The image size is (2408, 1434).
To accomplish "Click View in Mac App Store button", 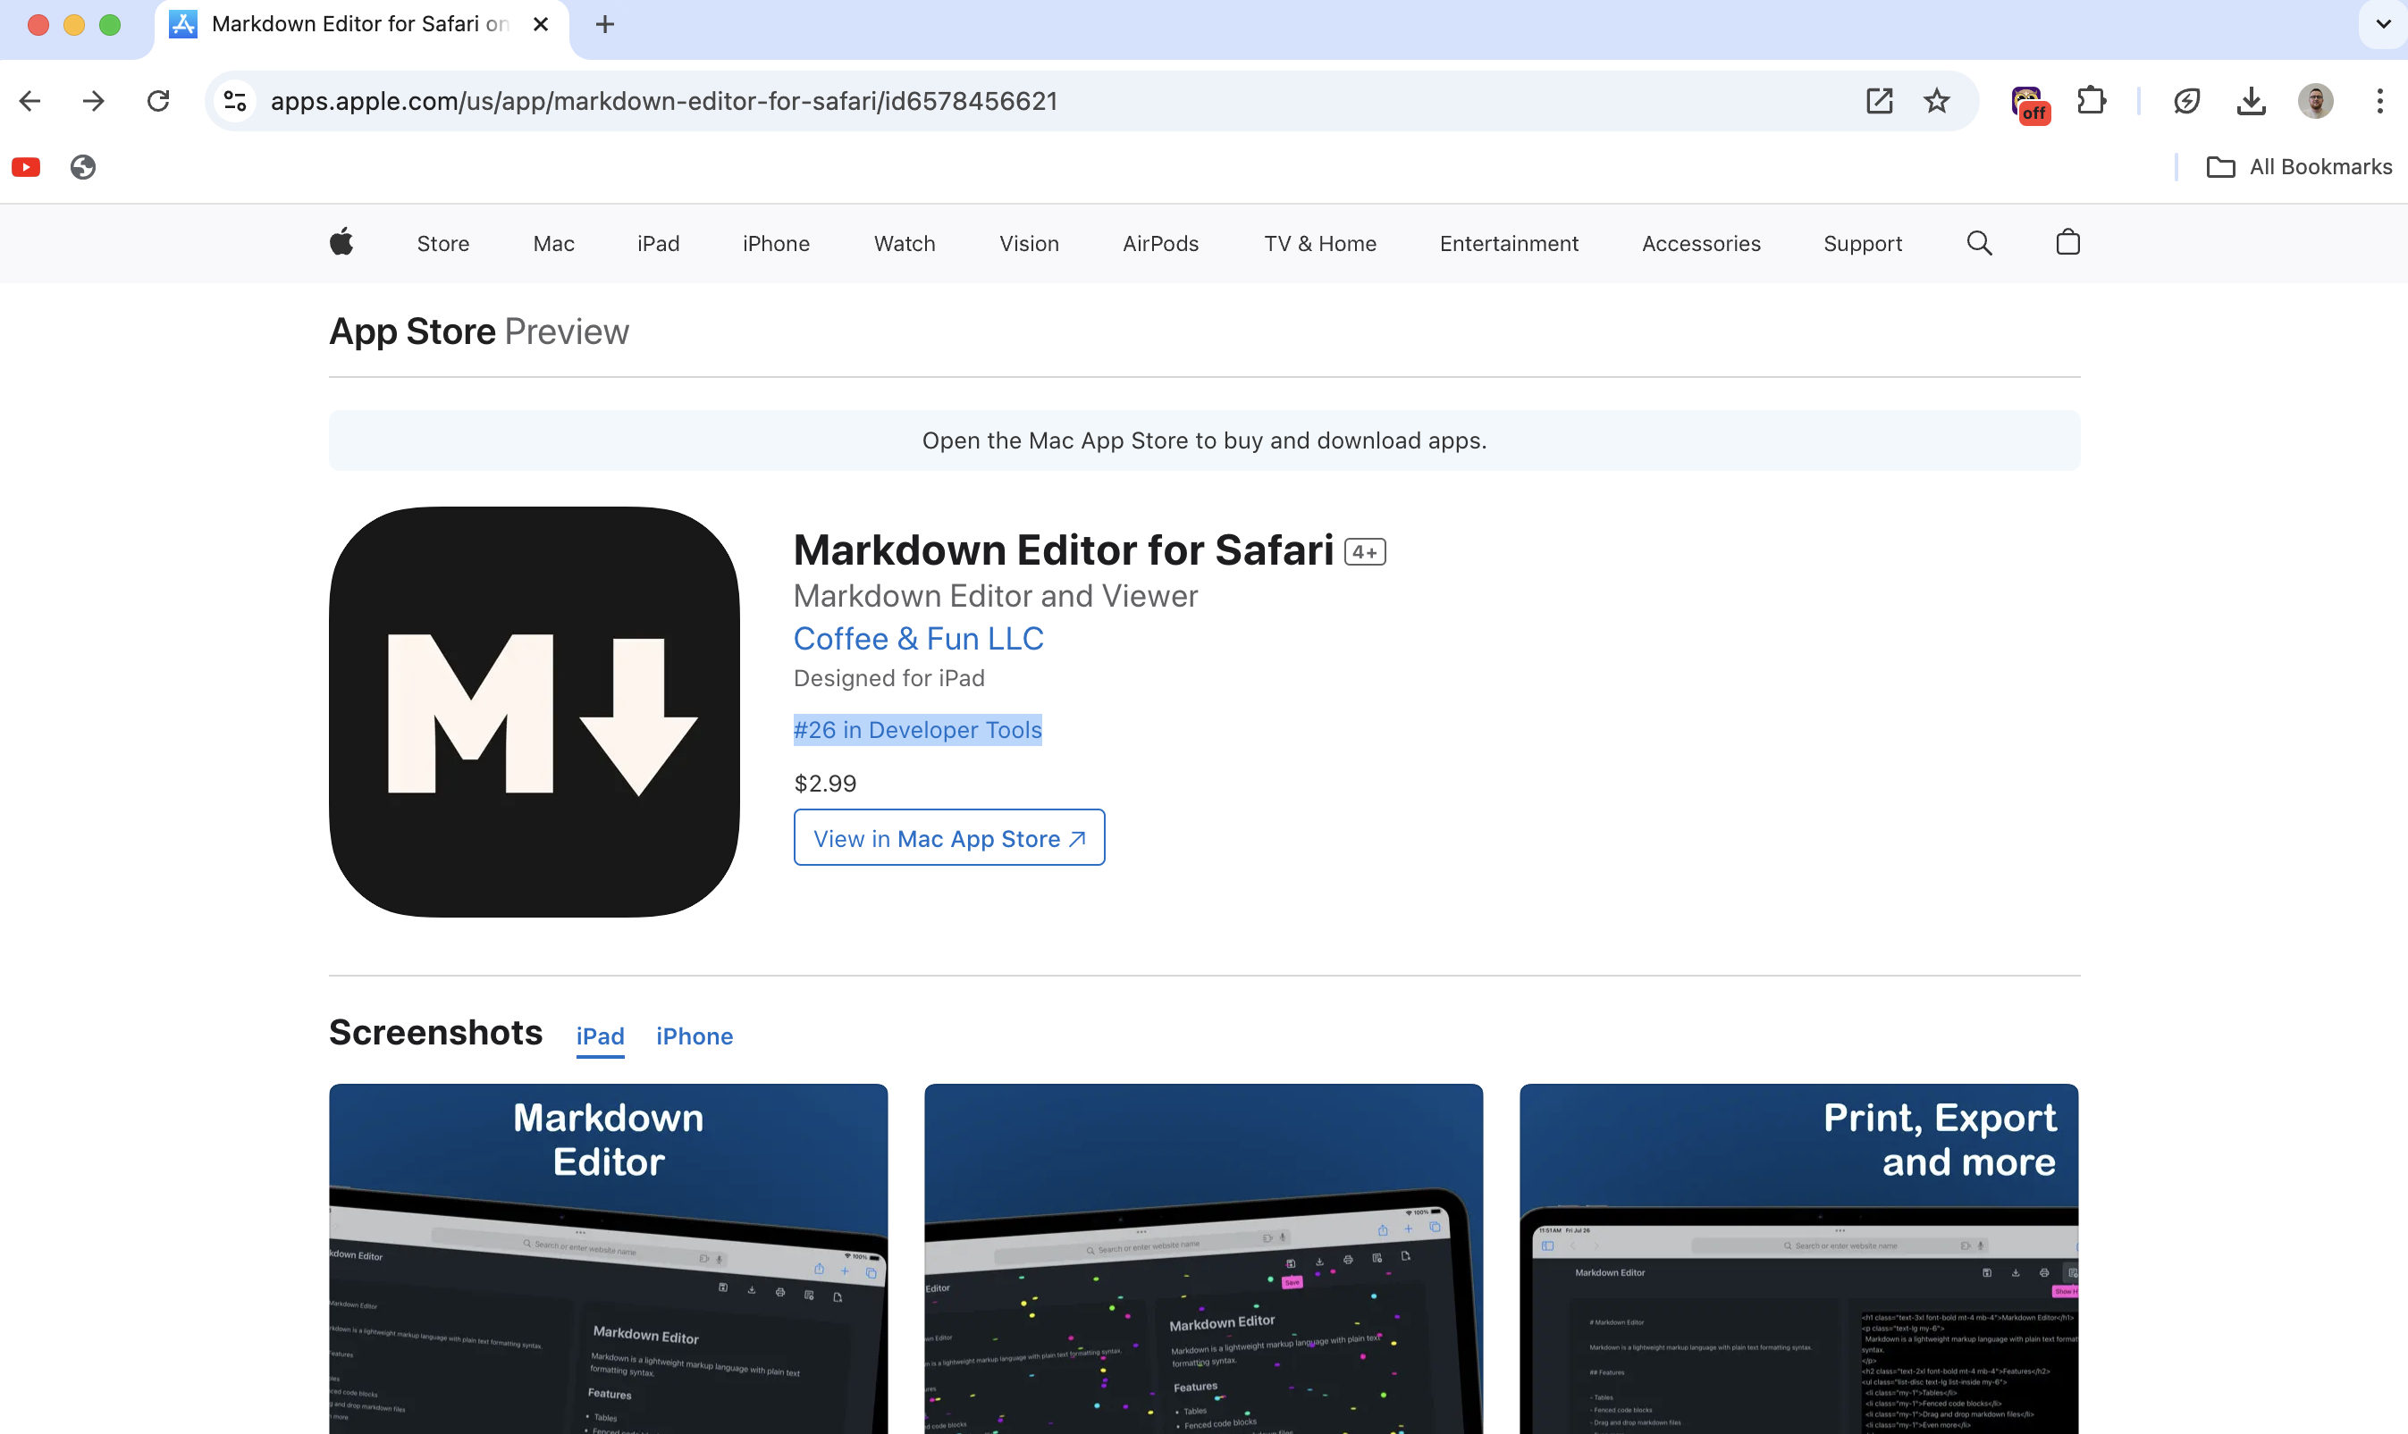I will click(947, 838).
